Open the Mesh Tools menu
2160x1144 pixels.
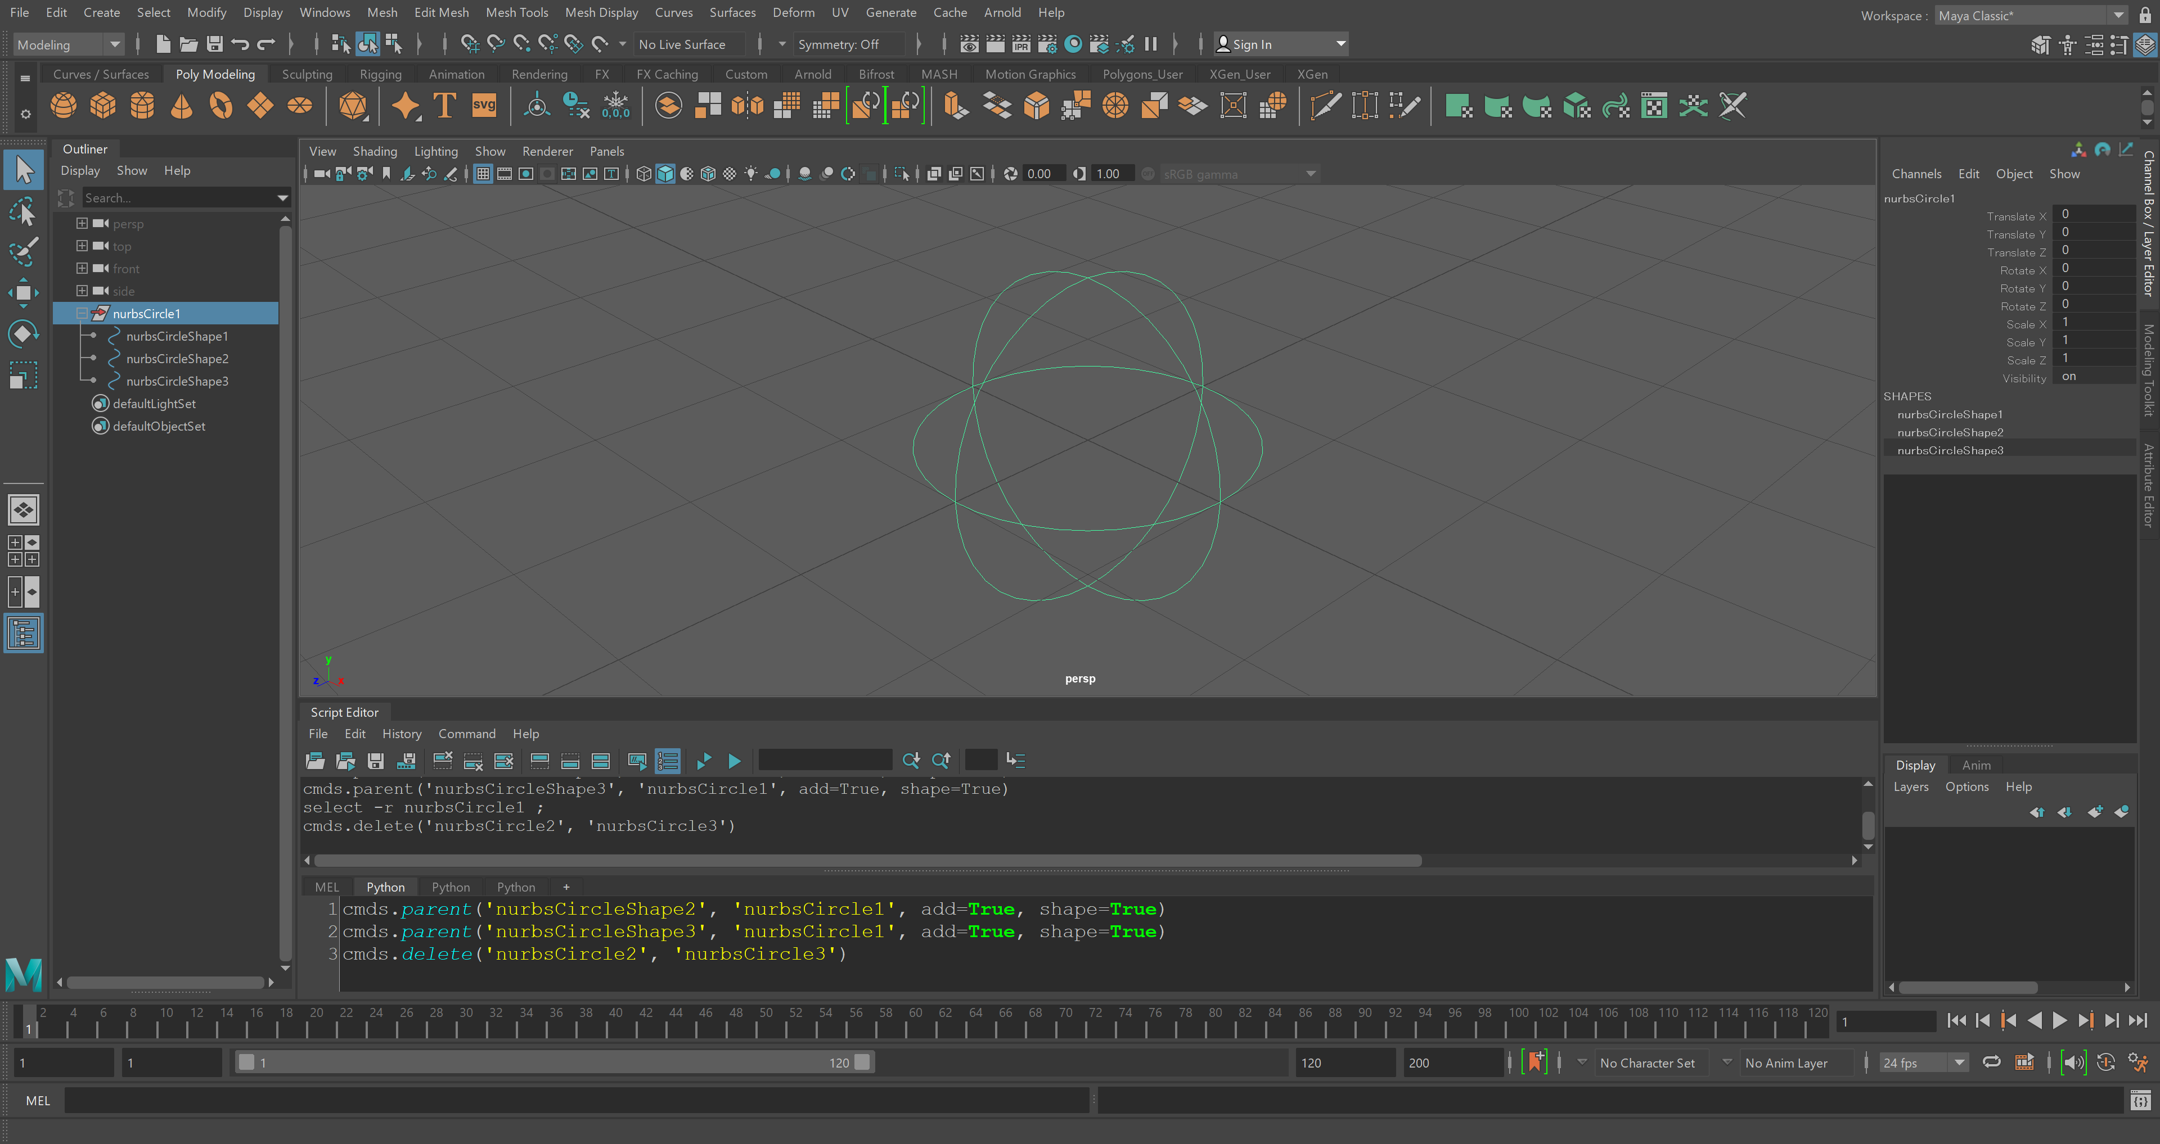pyautogui.click(x=516, y=12)
